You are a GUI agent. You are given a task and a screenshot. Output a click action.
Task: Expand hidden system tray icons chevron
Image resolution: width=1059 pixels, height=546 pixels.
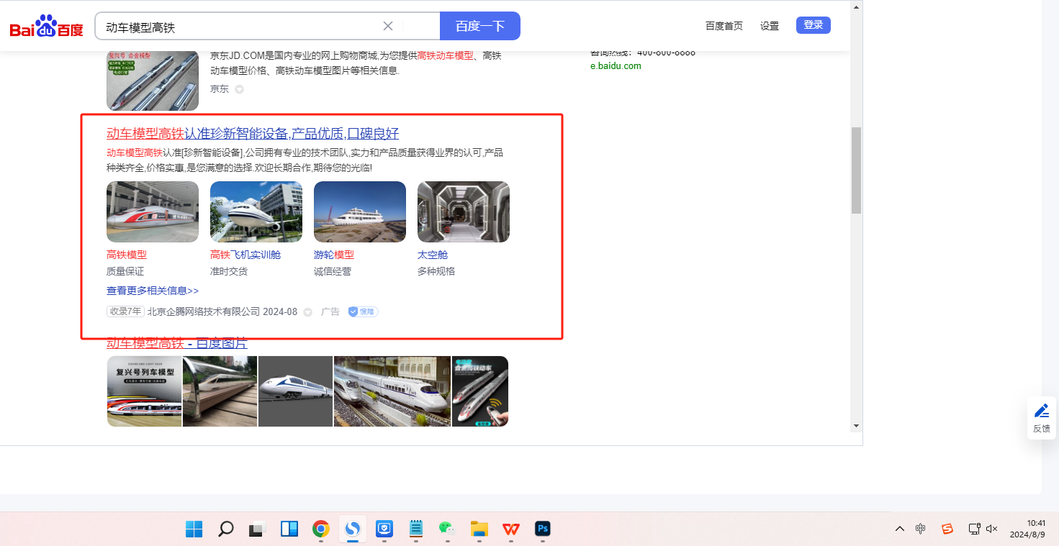coord(900,529)
